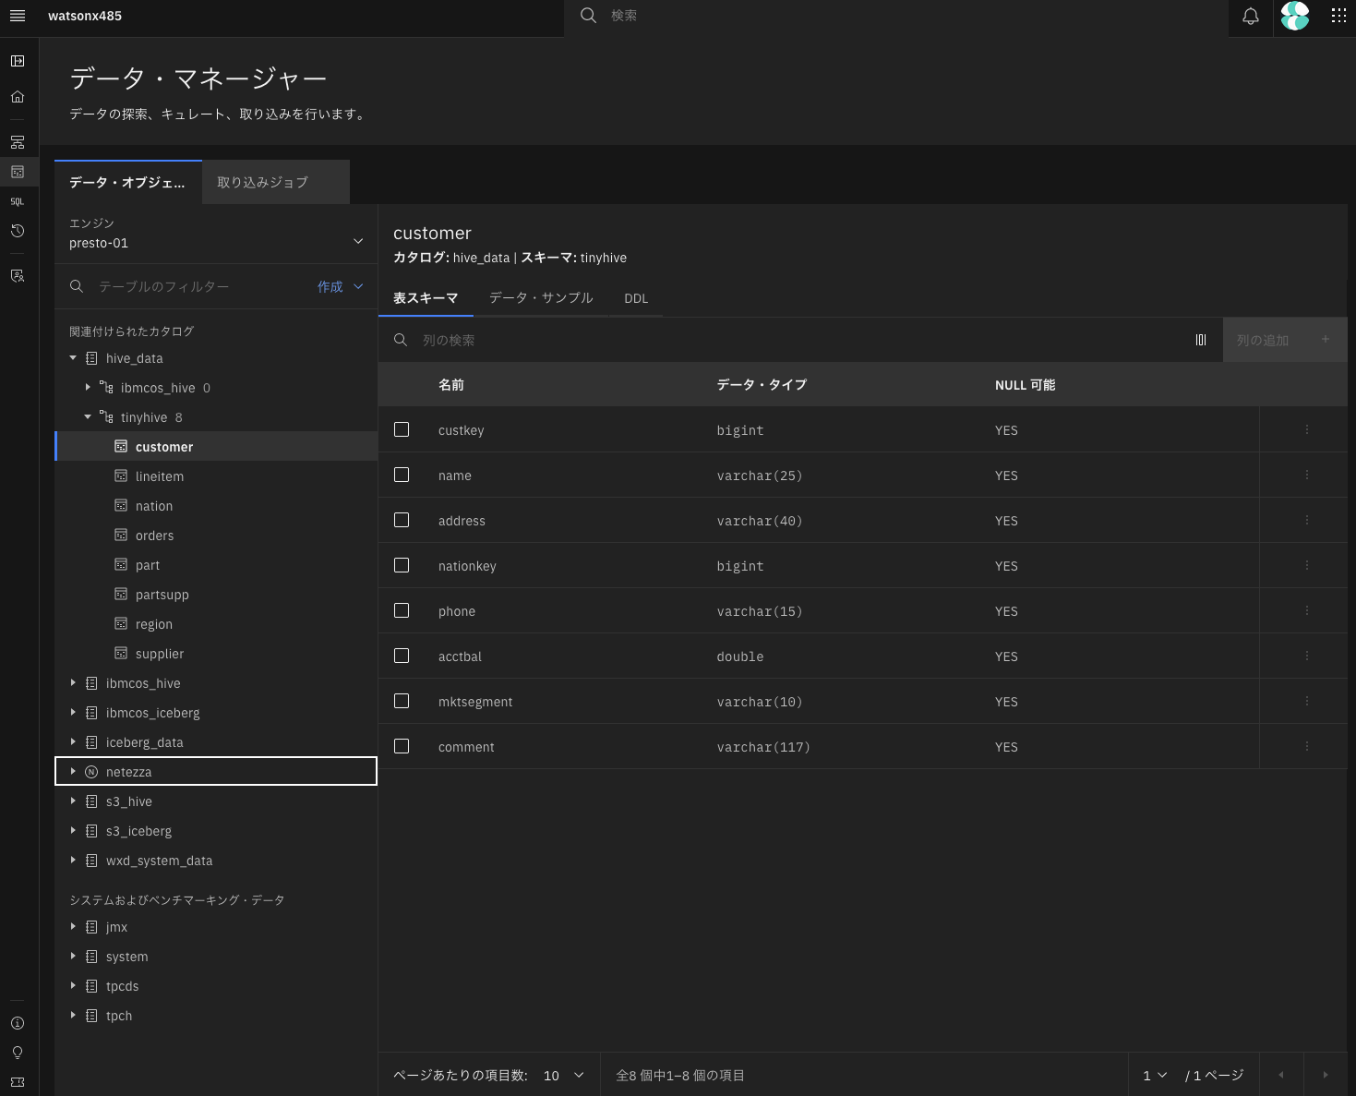Screen dimensions: 1356x1096
Task: Open the データ・サンプル tab
Action: click(x=540, y=297)
